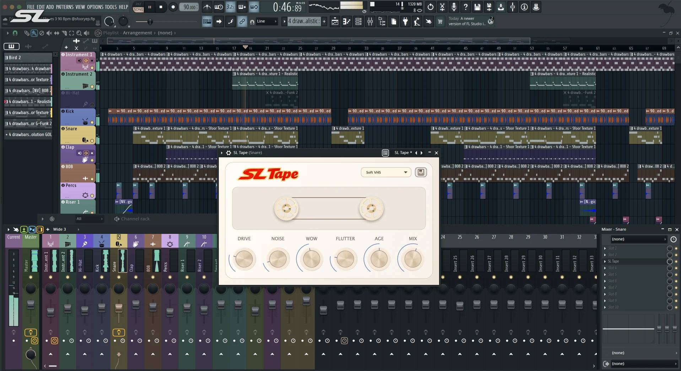Screen dimensions: 681x371
Task: Open the PATTERNS menu
Action: (65, 7)
